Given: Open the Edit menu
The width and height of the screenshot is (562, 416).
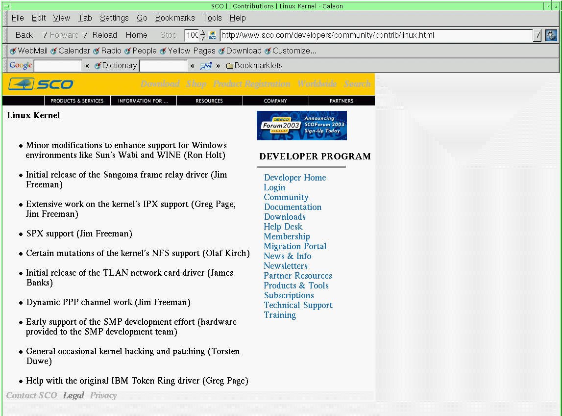Looking at the screenshot, I should (38, 18).
